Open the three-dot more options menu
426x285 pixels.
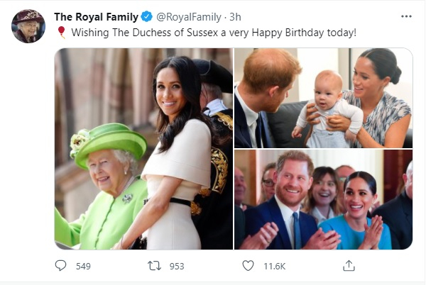click(x=405, y=16)
